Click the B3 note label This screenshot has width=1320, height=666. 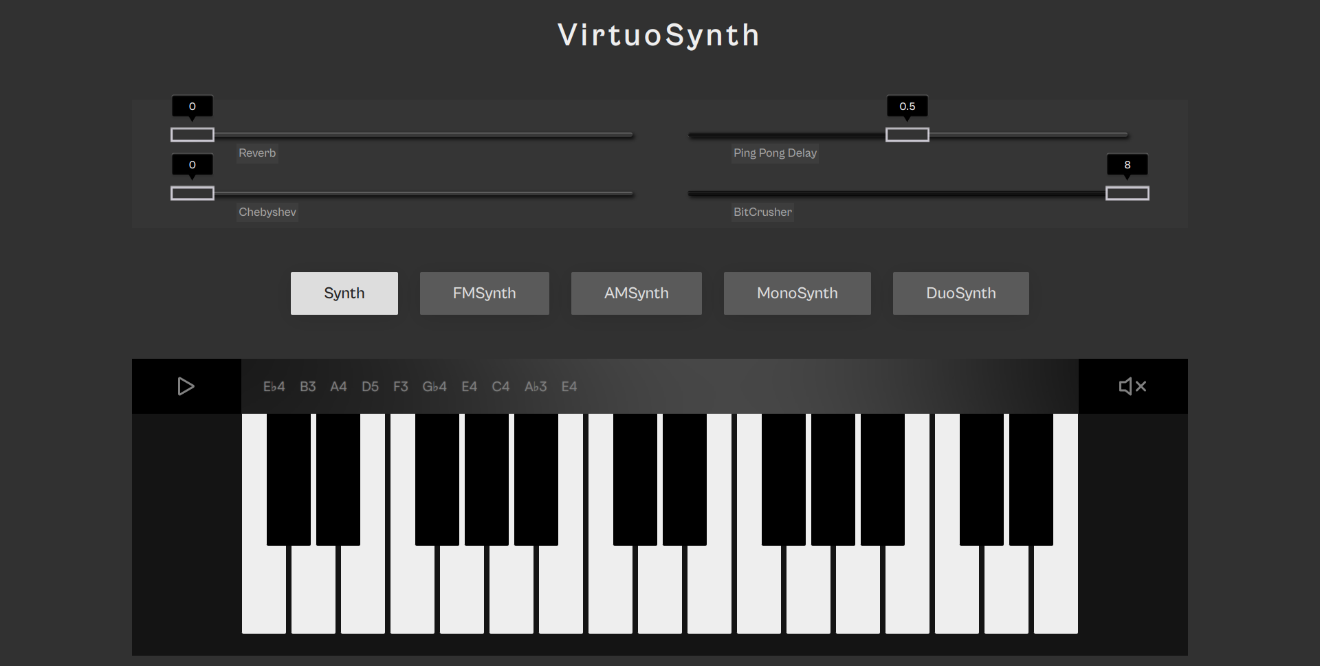(x=307, y=386)
